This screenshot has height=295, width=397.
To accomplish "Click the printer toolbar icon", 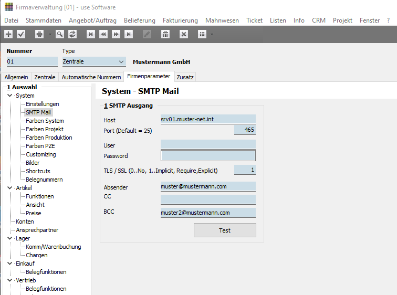I will (x=39, y=34).
